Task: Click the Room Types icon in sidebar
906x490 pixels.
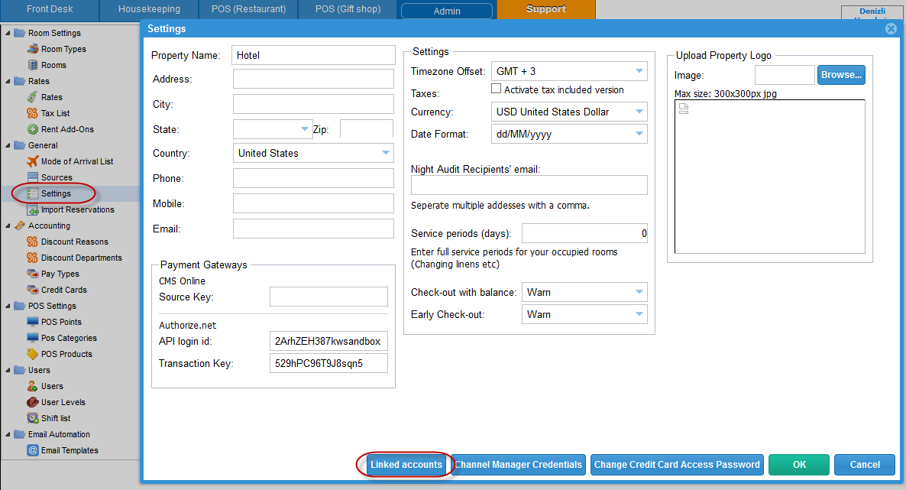Action: (33, 49)
